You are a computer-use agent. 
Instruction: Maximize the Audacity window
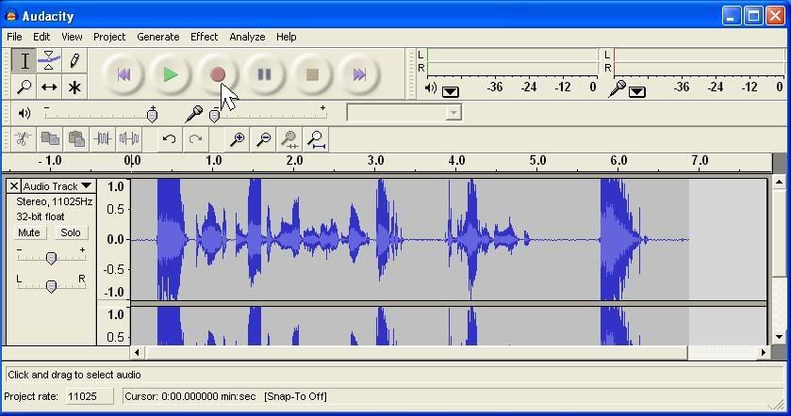tap(753, 16)
